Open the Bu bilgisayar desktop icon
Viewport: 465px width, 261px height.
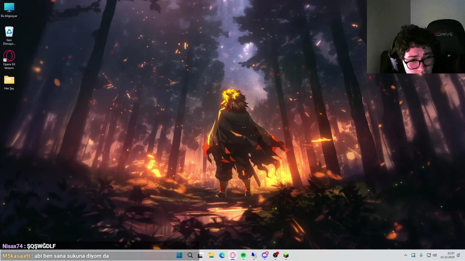click(x=9, y=10)
